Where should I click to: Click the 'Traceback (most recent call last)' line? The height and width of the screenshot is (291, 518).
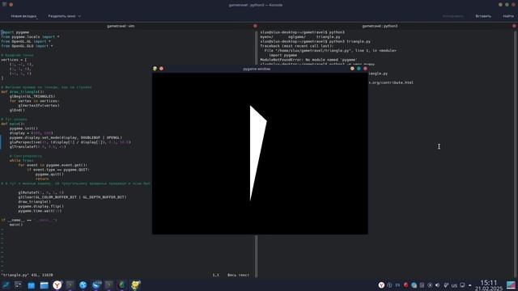297,46
